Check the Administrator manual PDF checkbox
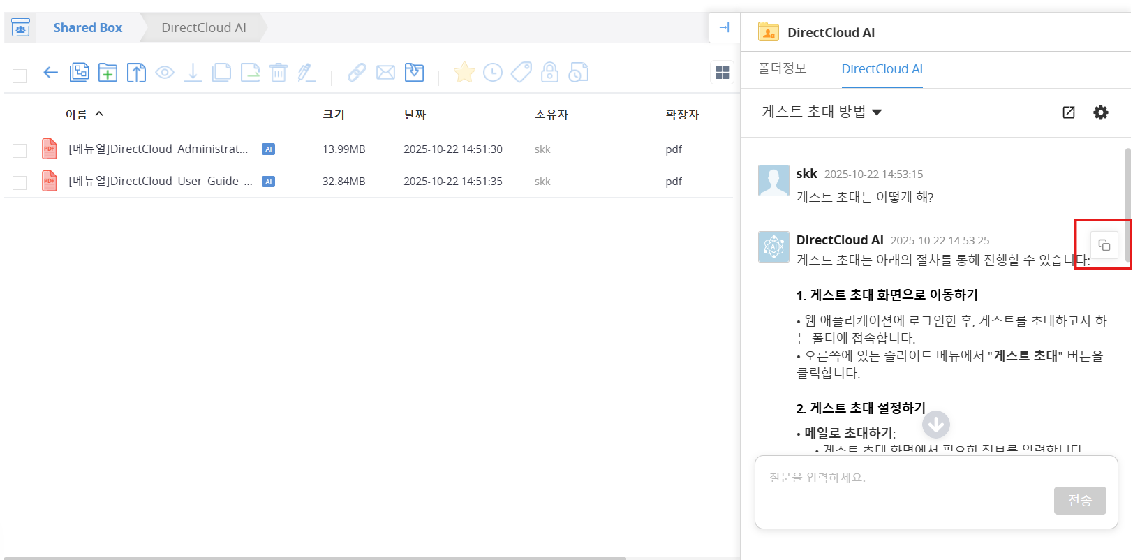 pos(20,150)
